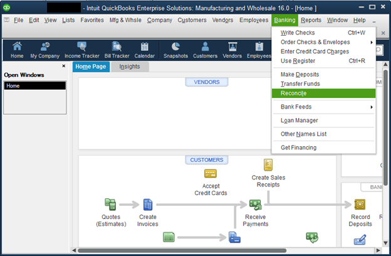
Task: Open the Vendors menu
Action: [222, 20]
